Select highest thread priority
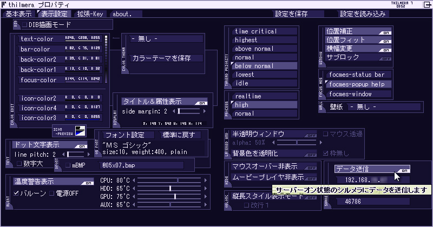This screenshot has width=433, height=227. 264,40
